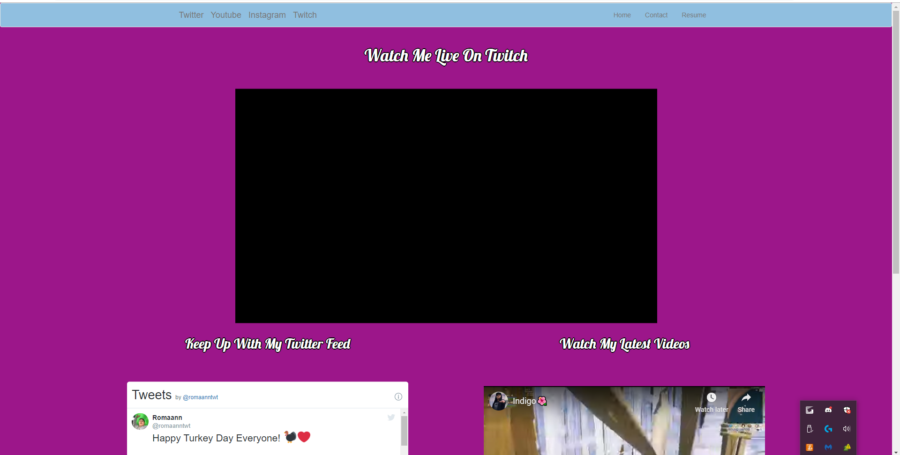Click the @romaanntwt link in Tweets header
The image size is (900, 455).
[x=201, y=397]
